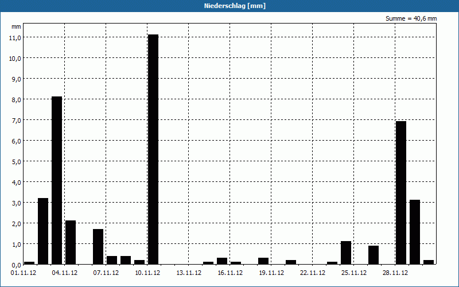Pick the 13.11.12 date label
Image resolution: width=459 pixels, height=287 pixels.
pos(189,273)
